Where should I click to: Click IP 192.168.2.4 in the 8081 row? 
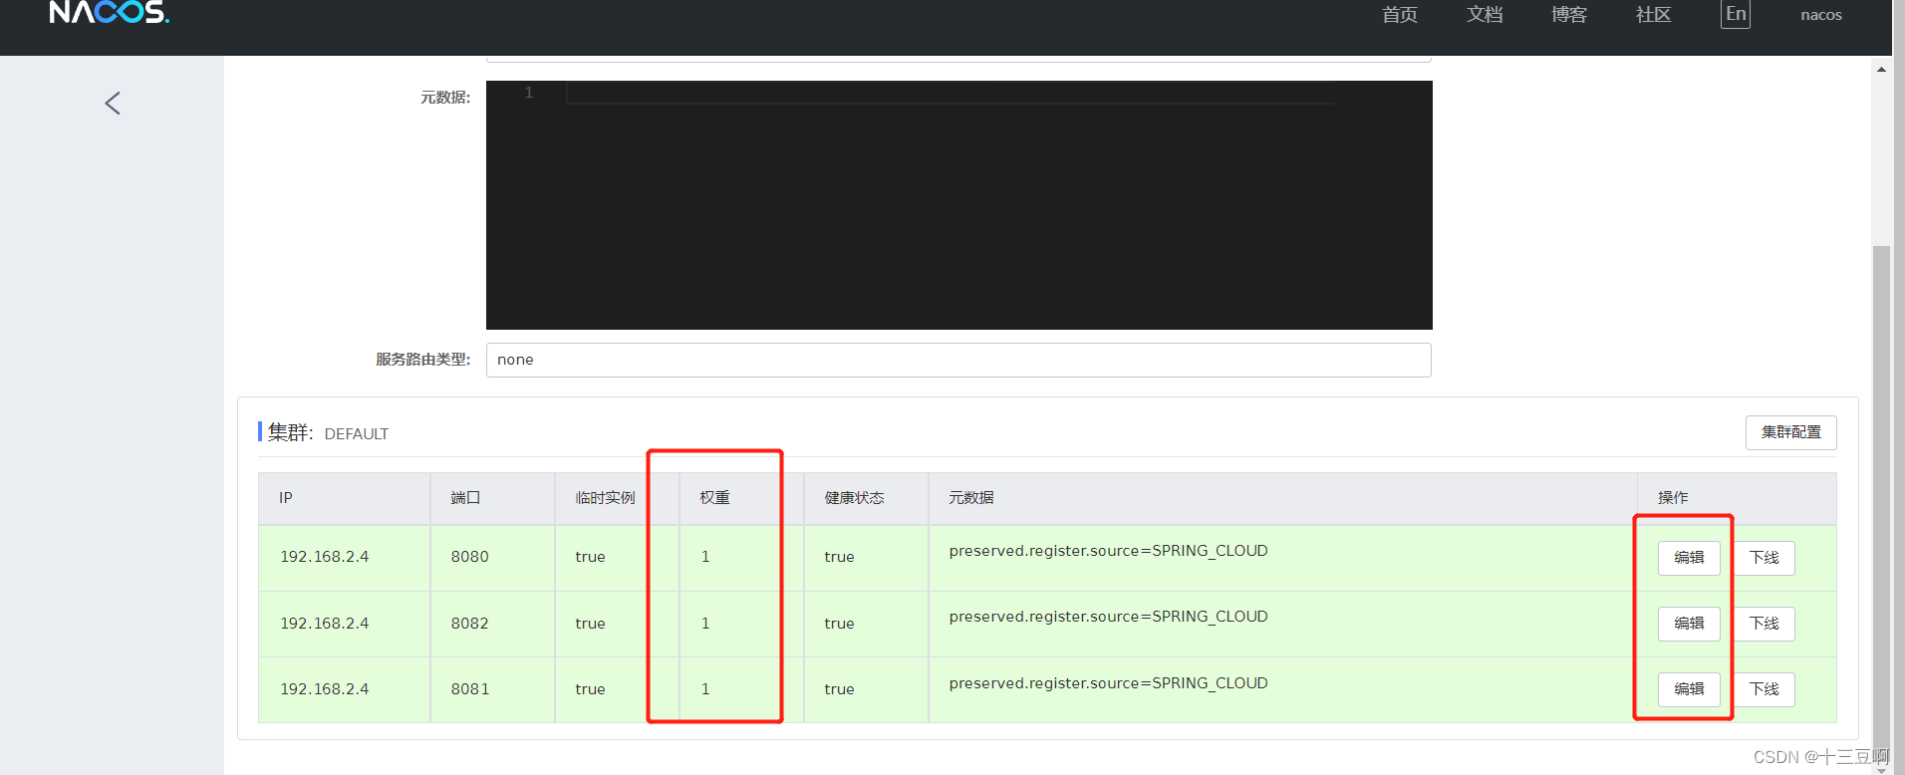point(325,689)
